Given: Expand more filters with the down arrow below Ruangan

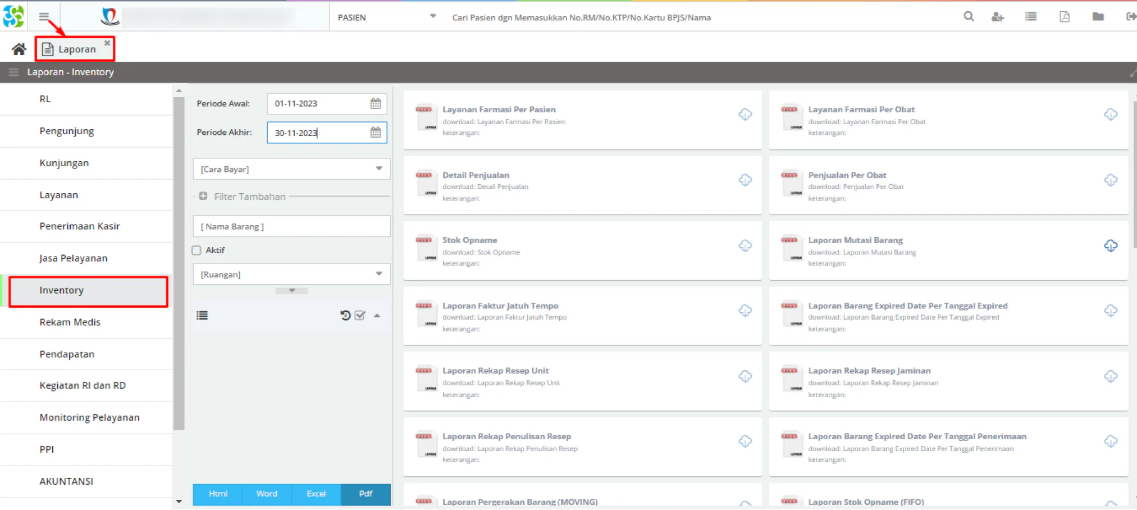Looking at the screenshot, I should coord(292,290).
